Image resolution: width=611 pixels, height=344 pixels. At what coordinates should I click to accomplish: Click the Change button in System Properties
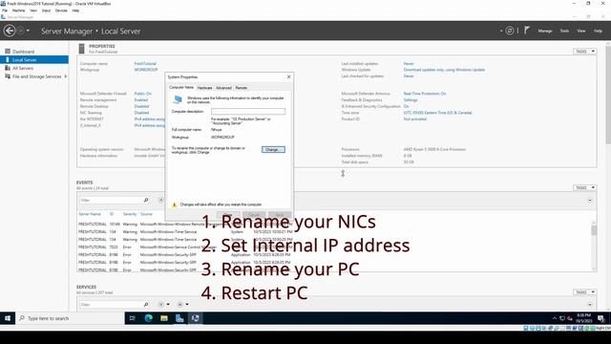click(273, 149)
